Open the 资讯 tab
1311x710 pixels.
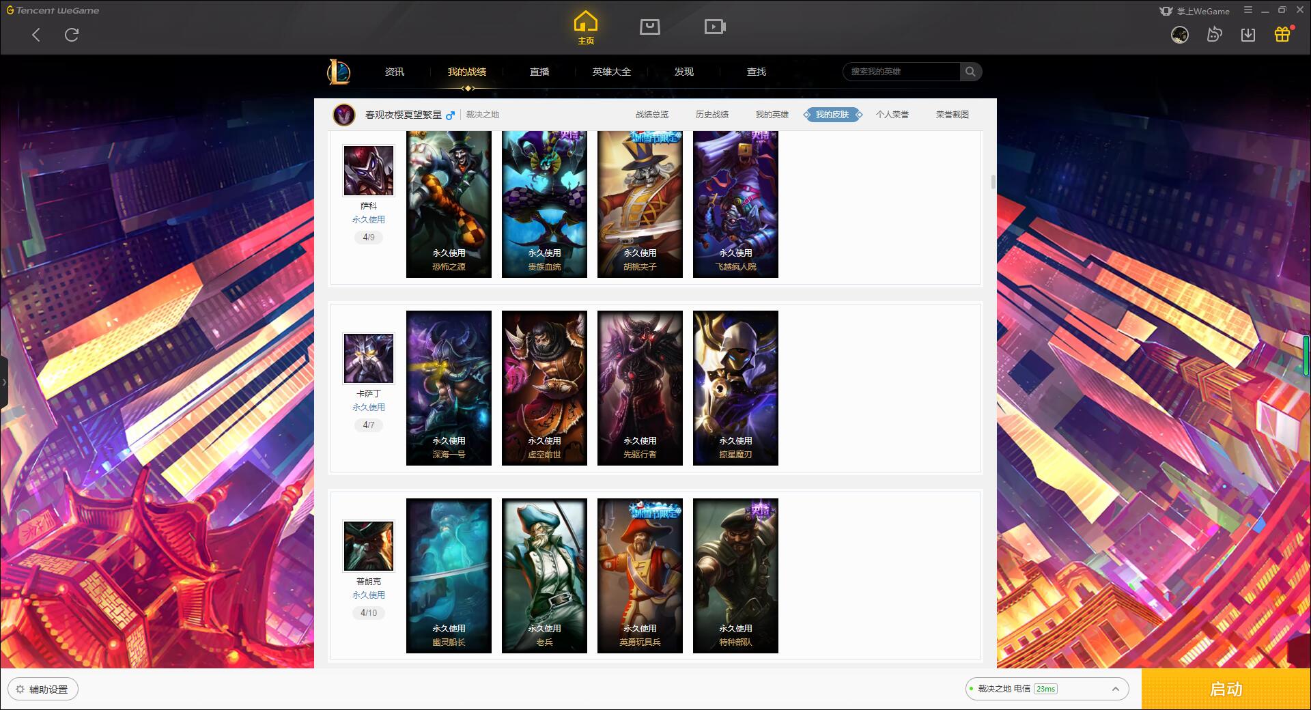[394, 72]
